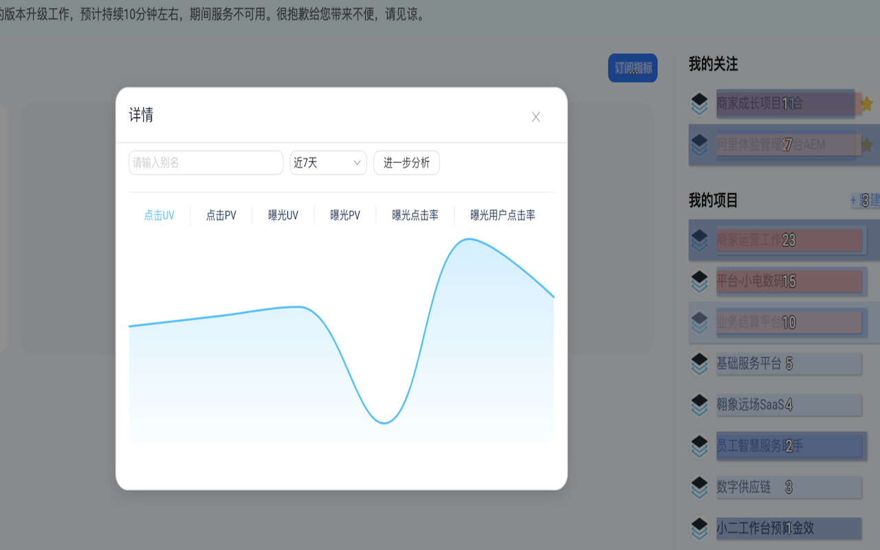Click the 新建 link beside 我的项目
Screen dimensions: 880x550
tap(865, 200)
